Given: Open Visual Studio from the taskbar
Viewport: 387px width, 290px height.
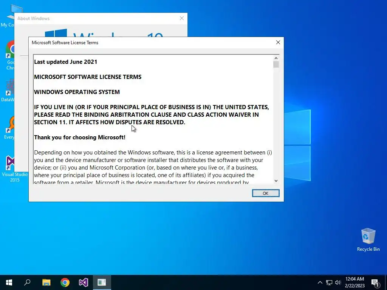Looking at the screenshot, I should [84, 282].
